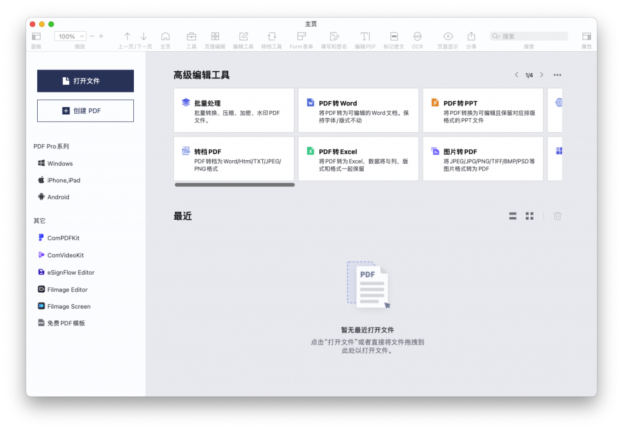Open the Android sidebar link
The width and height of the screenshot is (623, 431).
(58, 197)
